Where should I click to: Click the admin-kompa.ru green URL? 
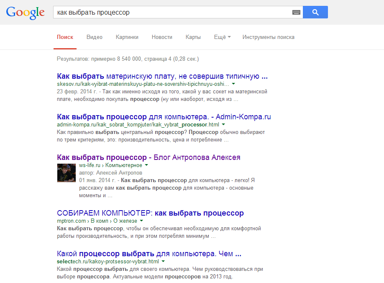point(138,124)
